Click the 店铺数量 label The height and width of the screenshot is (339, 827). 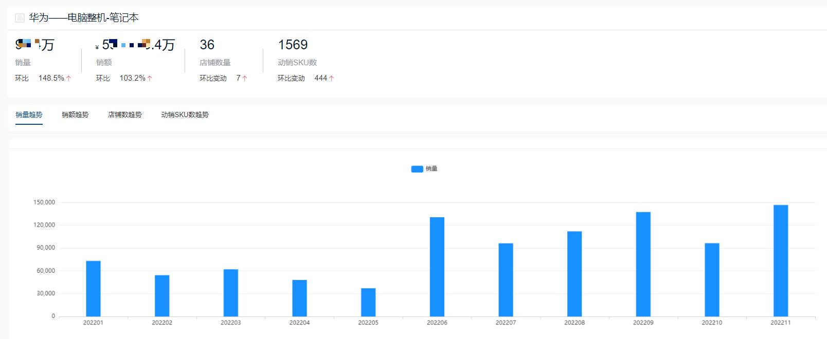point(215,62)
